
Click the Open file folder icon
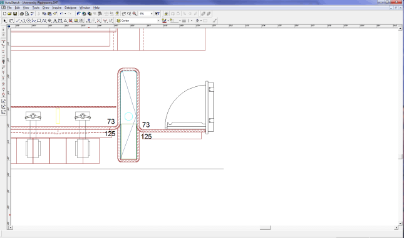click(9, 14)
